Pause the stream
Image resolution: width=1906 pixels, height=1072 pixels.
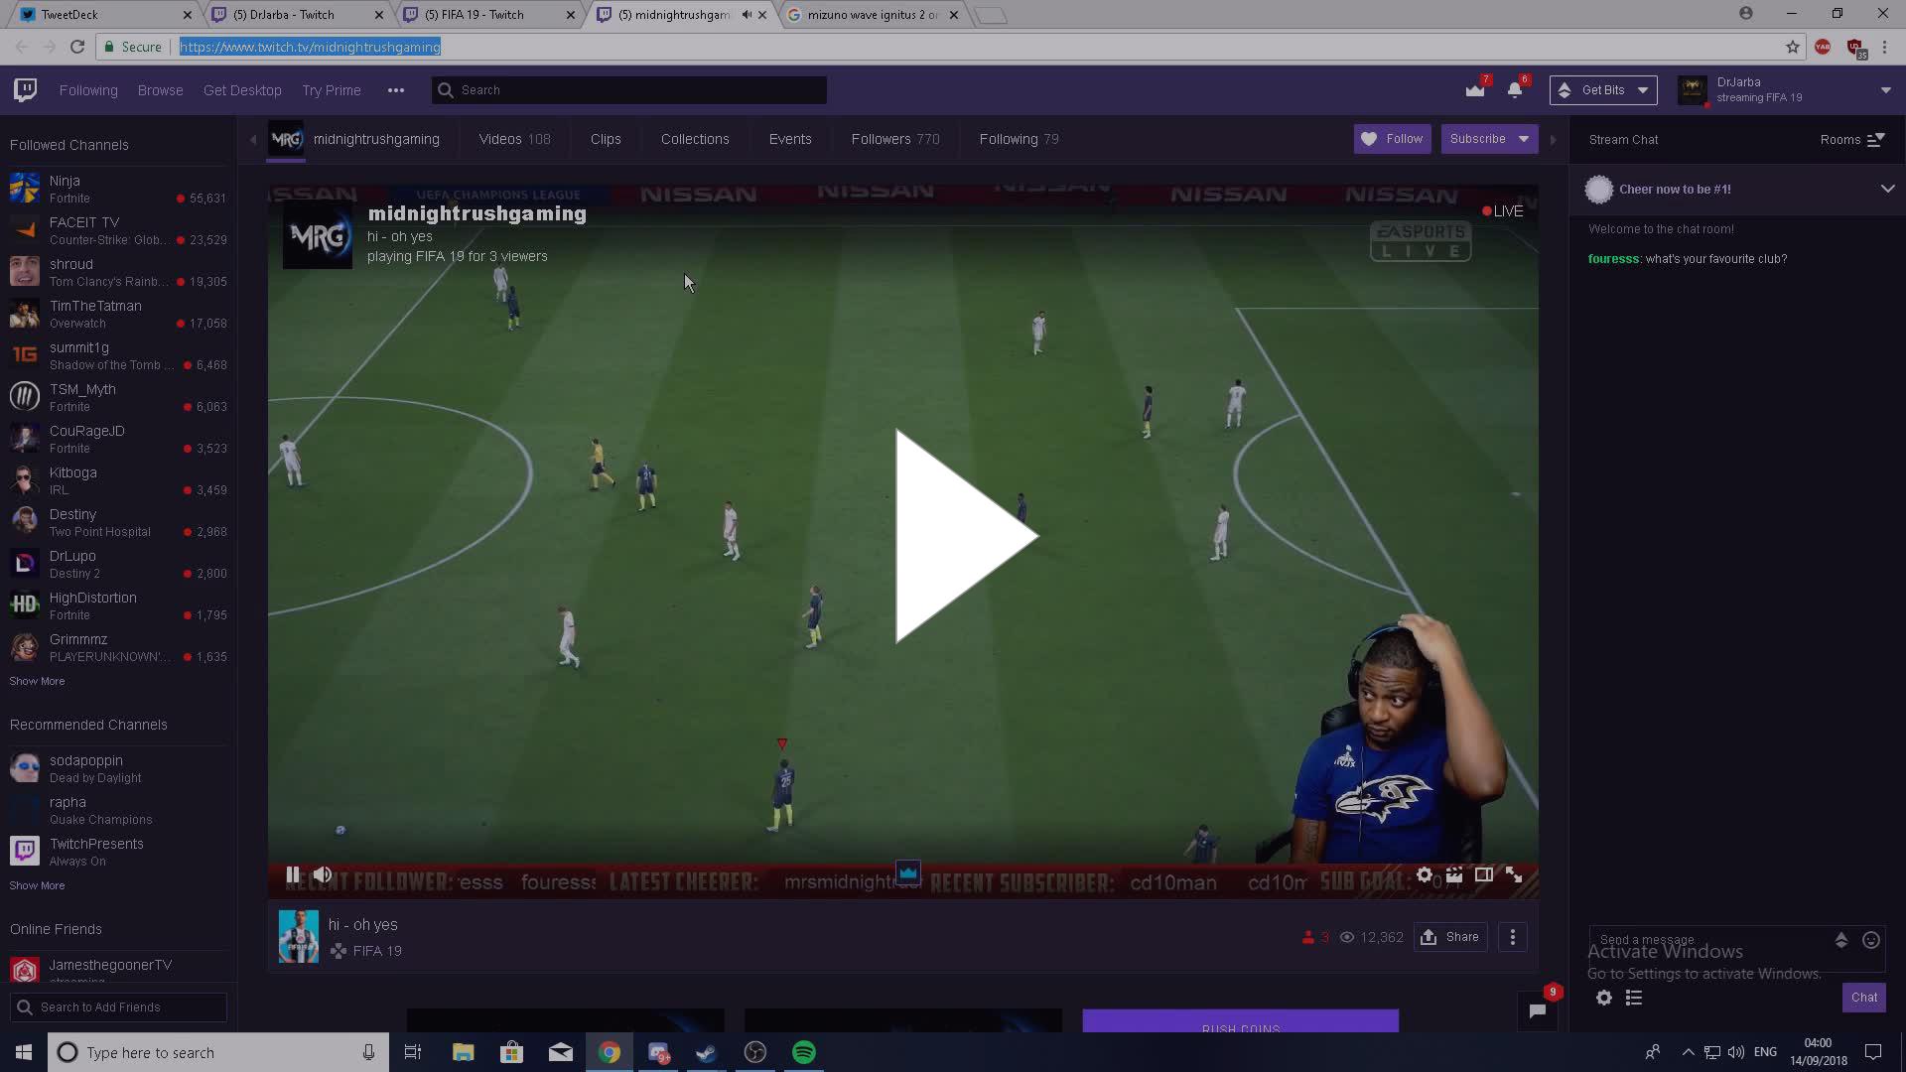pos(293,875)
